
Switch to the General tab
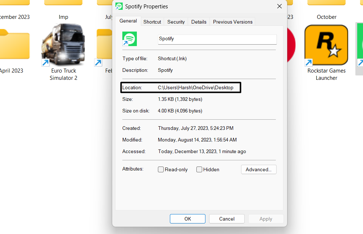[x=128, y=21]
